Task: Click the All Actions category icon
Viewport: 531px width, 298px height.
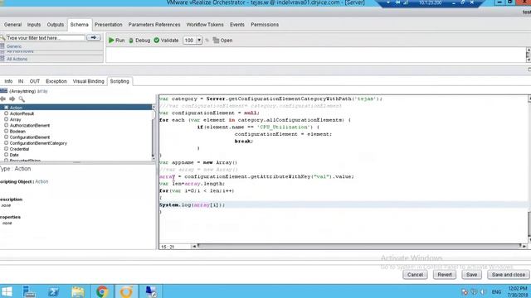Action: (2, 59)
